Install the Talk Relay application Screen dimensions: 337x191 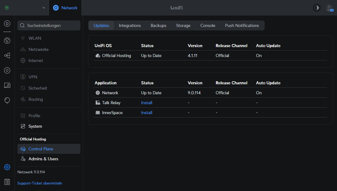point(146,103)
